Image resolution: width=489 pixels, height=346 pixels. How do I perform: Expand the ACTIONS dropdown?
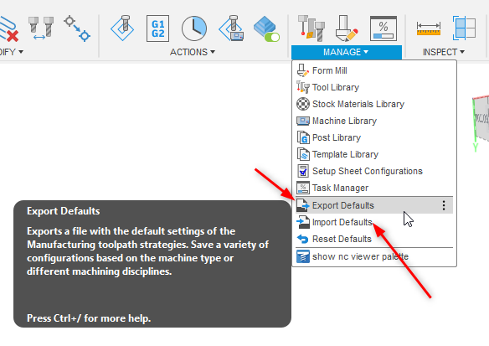click(193, 52)
